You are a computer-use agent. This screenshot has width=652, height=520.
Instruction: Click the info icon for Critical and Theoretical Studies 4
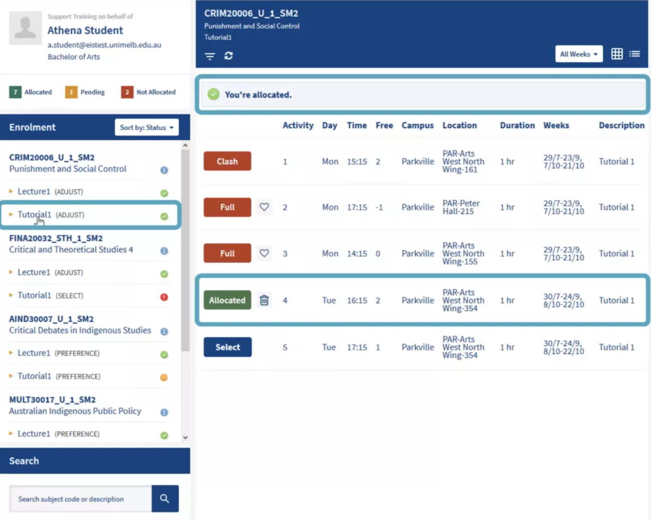tap(164, 251)
